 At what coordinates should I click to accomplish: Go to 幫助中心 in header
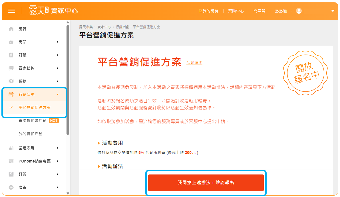(x=236, y=11)
